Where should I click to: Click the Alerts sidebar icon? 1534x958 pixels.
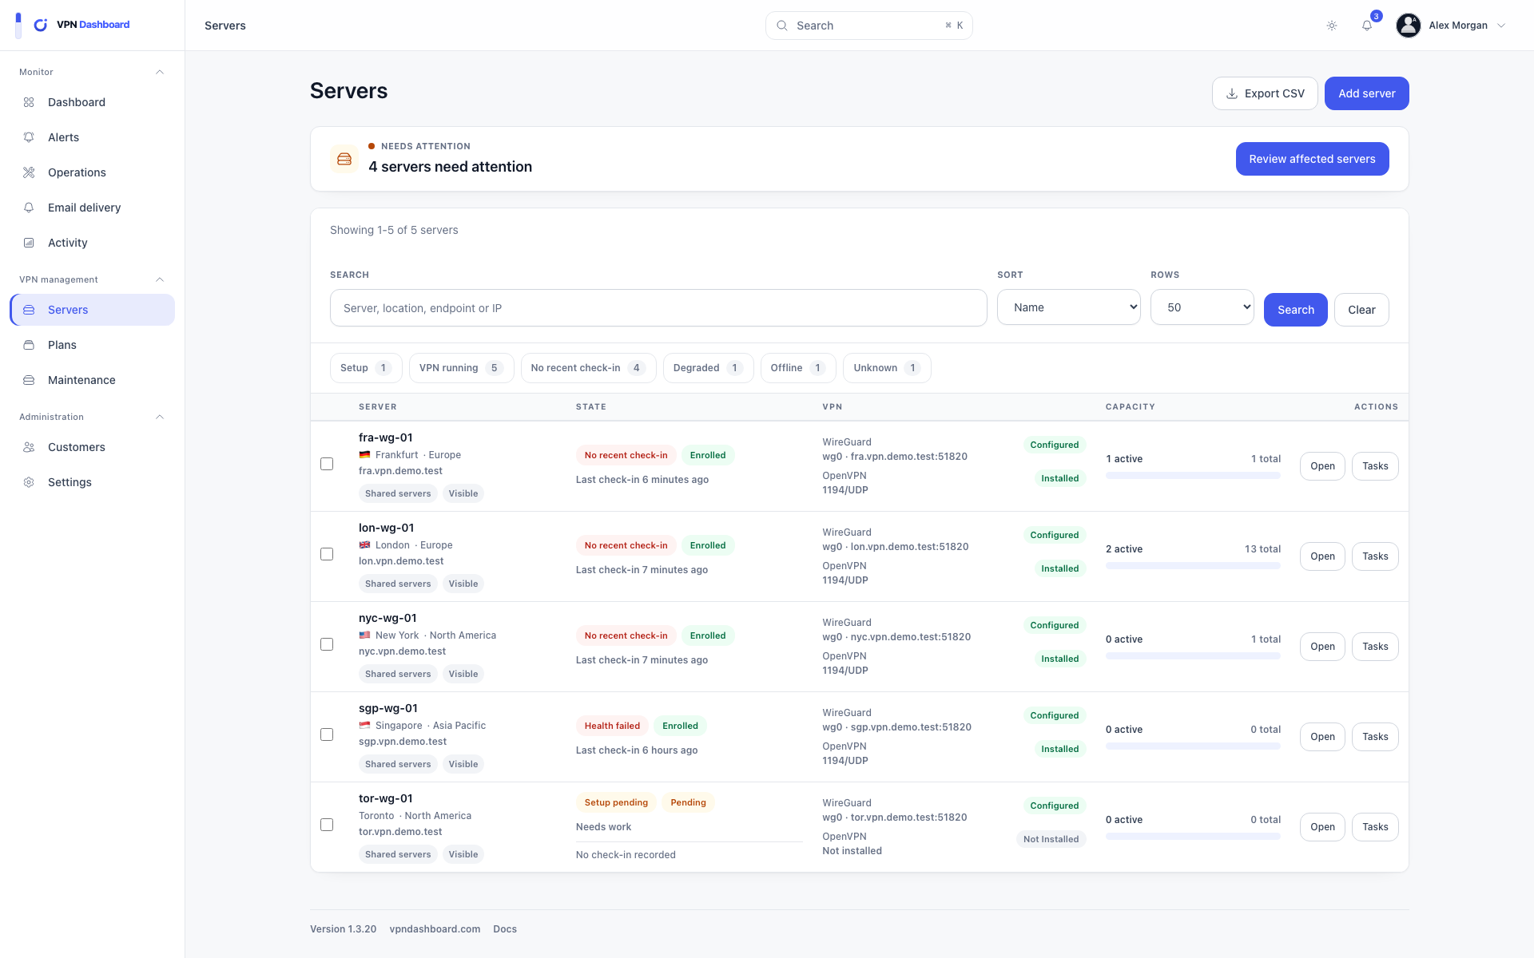pos(29,137)
